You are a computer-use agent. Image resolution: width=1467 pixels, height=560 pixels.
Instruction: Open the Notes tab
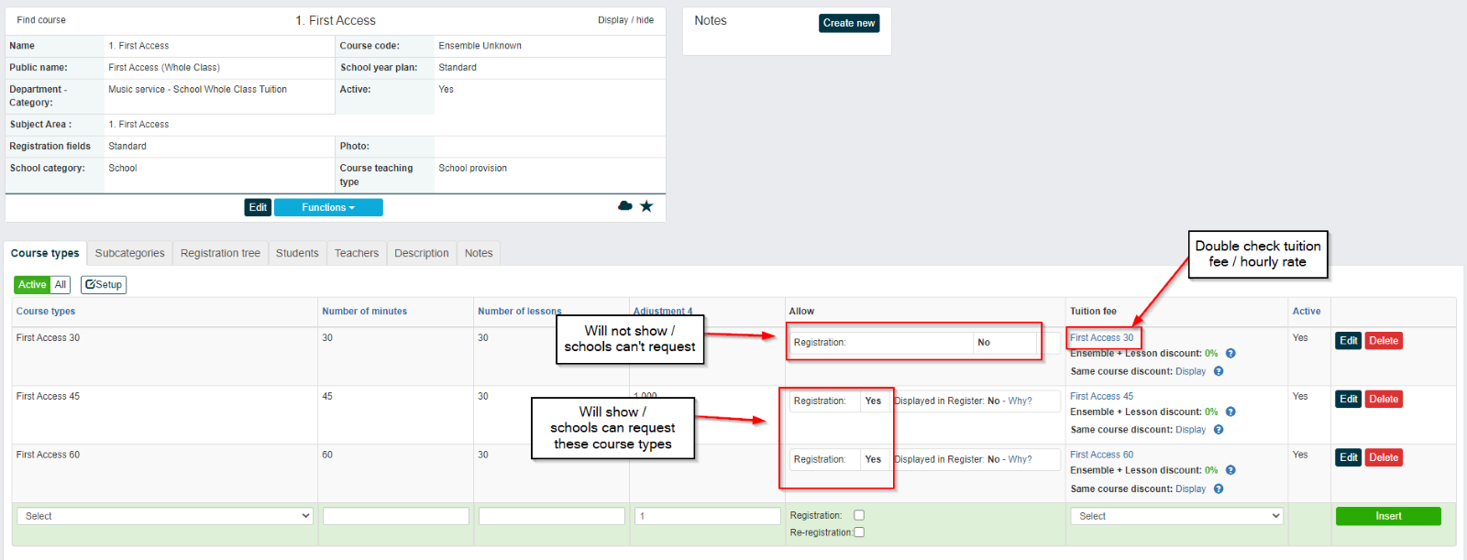[x=479, y=253]
